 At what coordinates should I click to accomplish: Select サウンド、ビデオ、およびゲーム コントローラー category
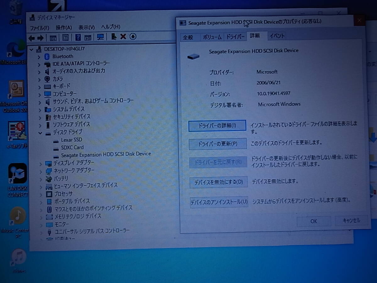[x=93, y=101]
